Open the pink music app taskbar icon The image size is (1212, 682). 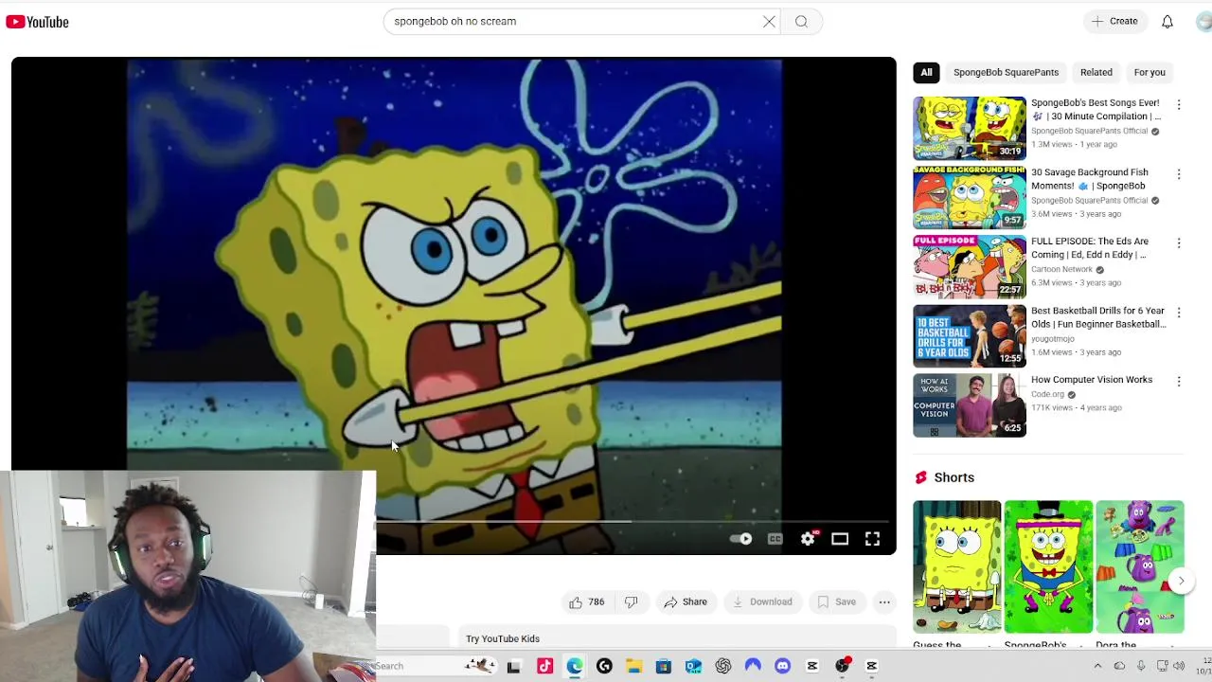(544, 667)
